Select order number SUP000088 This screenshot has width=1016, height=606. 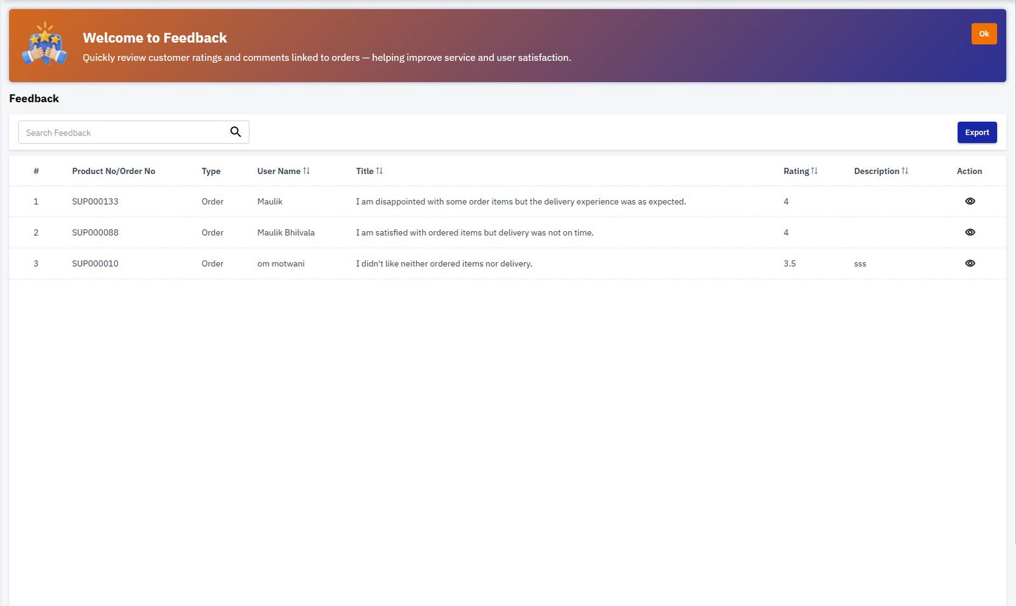pyautogui.click(x=95, y=232)
